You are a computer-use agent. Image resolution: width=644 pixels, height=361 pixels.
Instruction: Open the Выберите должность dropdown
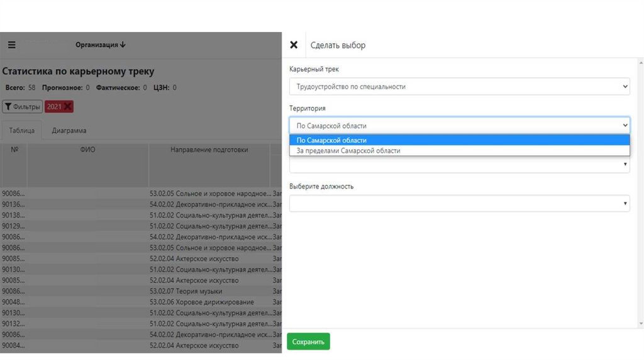(459, 203)
